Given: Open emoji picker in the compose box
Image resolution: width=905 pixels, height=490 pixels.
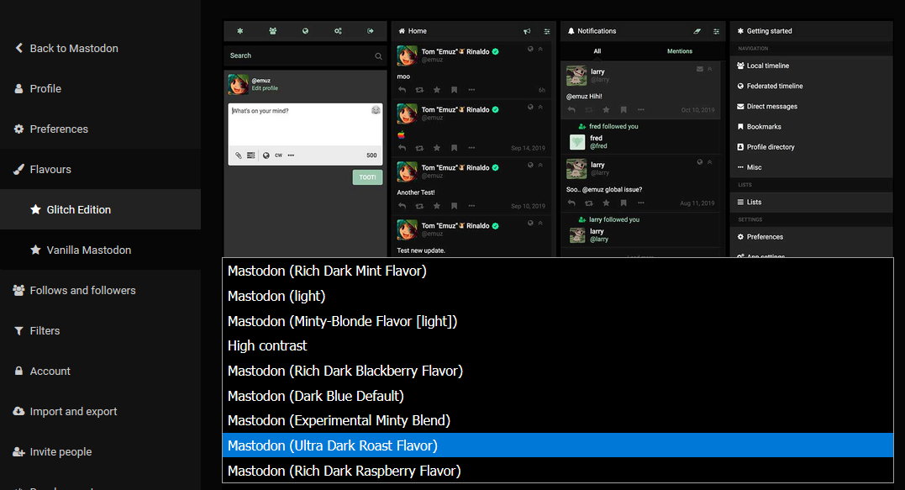Looking at the screenshot, I should coord(376,109).
